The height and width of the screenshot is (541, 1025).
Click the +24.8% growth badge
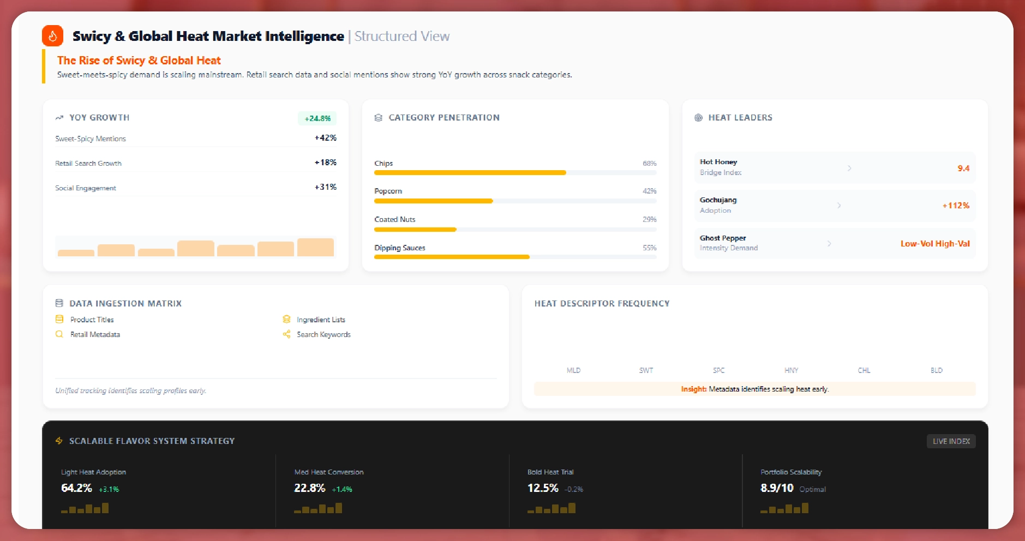[317, 118]
